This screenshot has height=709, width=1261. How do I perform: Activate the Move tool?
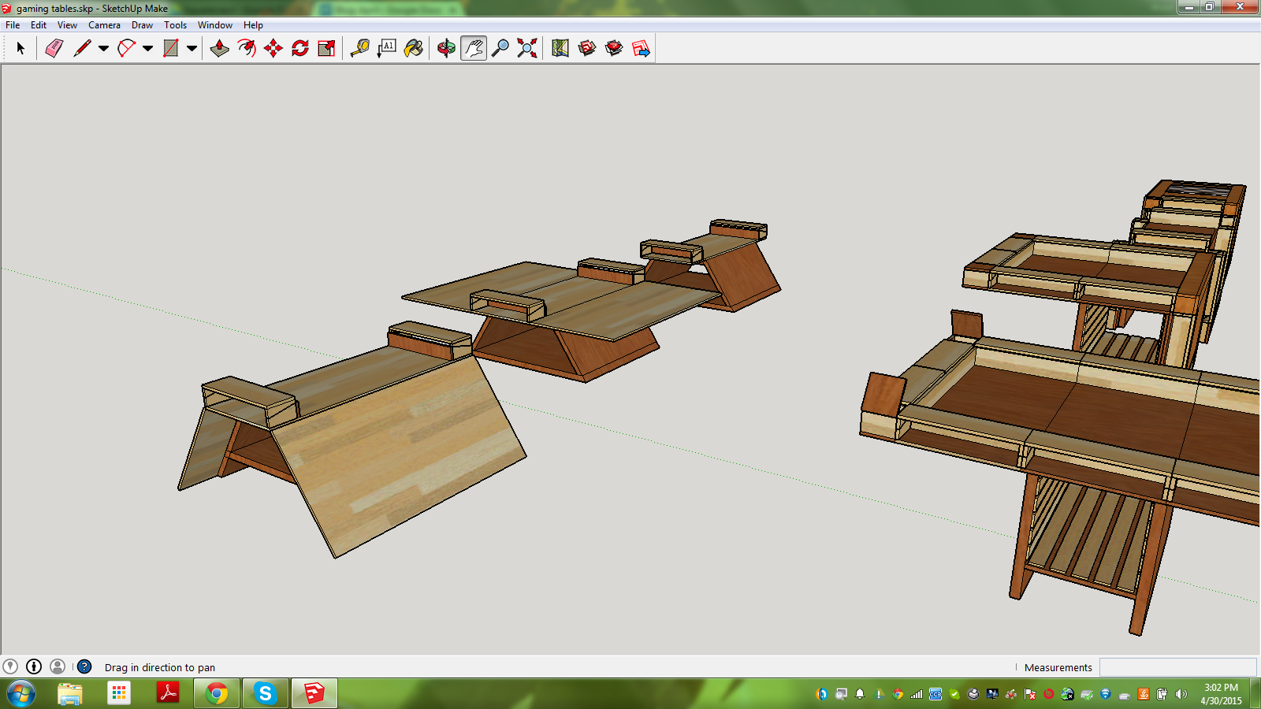point(273,49)
